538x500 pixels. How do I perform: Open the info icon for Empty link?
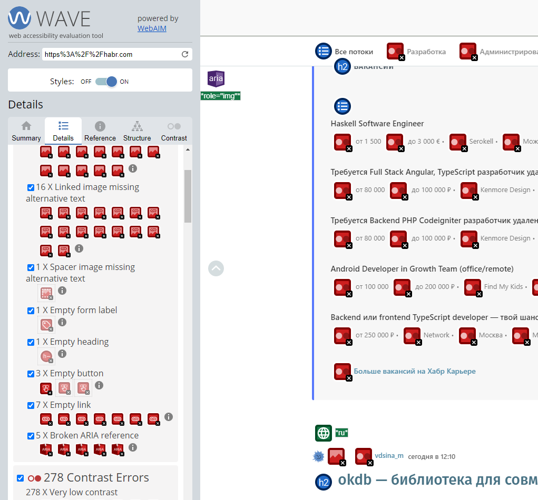(169, 417)
